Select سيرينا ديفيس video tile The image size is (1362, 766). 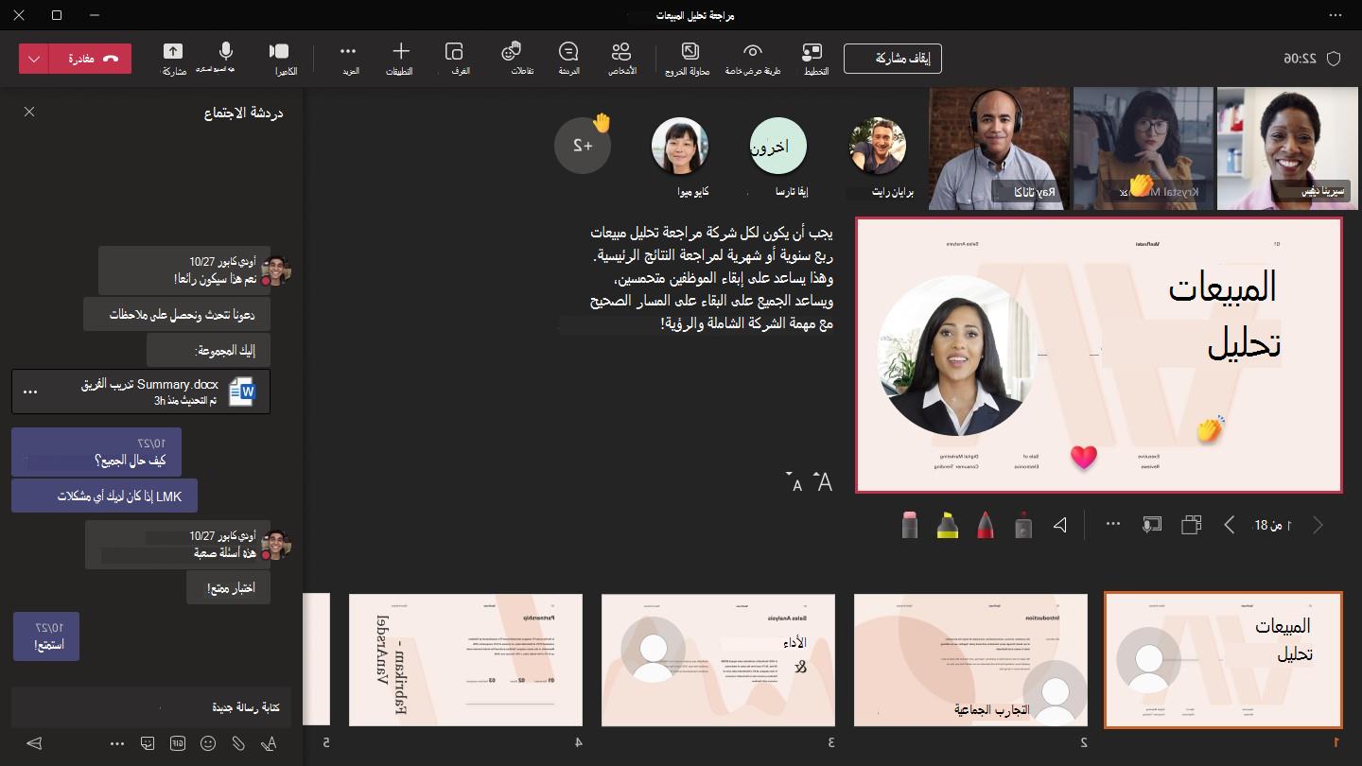[1287, 148]
